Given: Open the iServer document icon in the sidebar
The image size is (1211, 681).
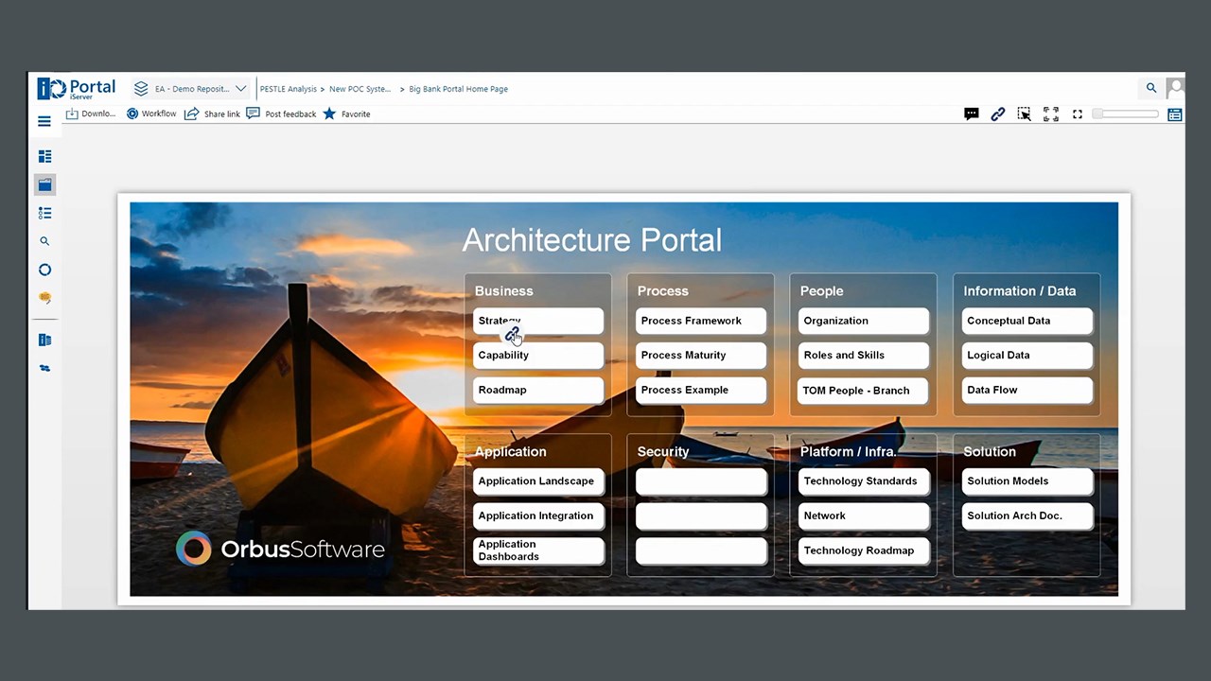Looking at the screenshot, I should (x=44, y=340).
